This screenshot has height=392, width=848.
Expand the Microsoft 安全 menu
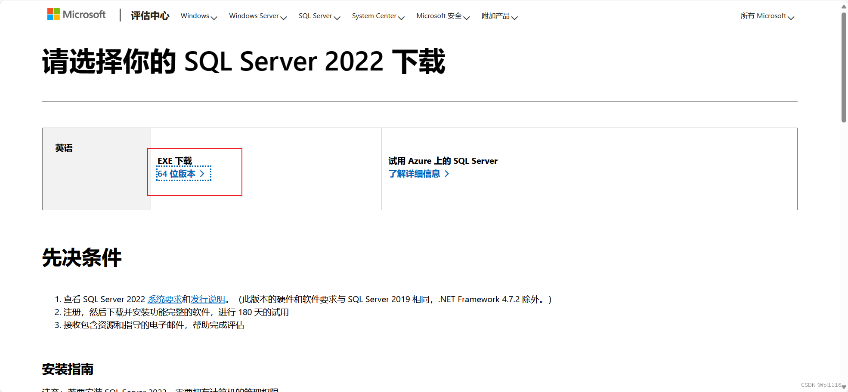click(443, 16)
